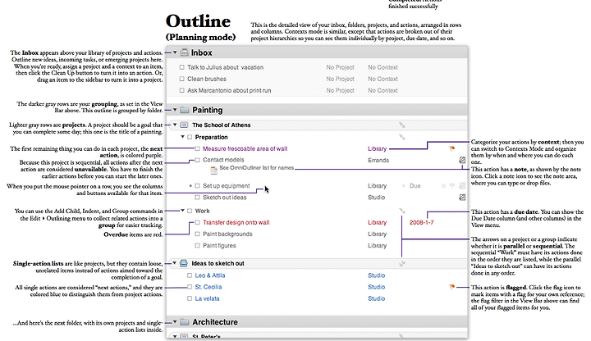Click the faded flag icon on Set up equipment row
Viewport: 591px width, 341px height.
pyautogui.click(x=452, y=185)
